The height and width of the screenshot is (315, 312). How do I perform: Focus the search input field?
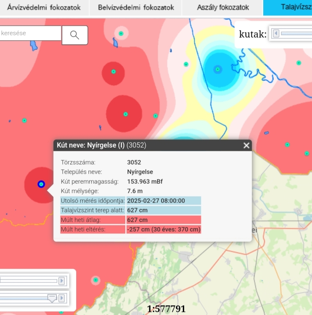[x=30, y=33]
